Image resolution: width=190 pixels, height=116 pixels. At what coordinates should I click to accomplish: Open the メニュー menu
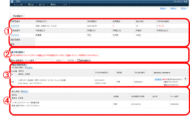coord(18,4)
